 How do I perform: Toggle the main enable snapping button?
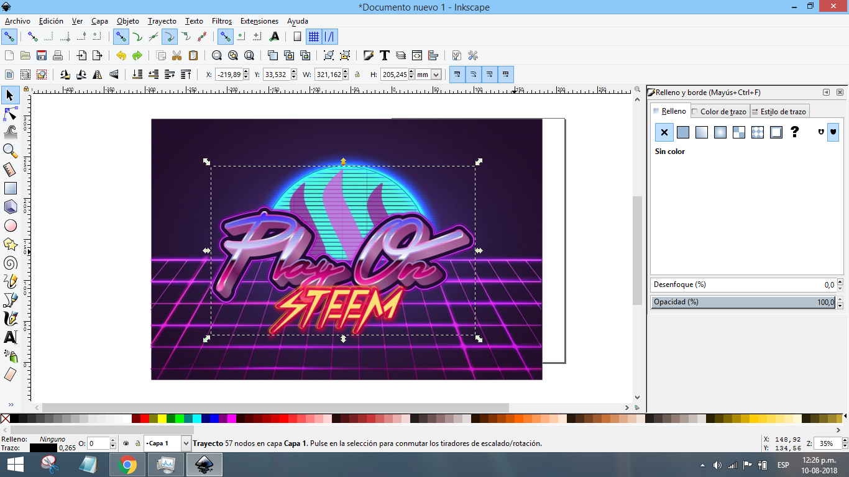click(x=9, y=37)
